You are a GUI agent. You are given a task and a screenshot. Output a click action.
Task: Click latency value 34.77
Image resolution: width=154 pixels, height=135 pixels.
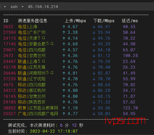(129, 91)
